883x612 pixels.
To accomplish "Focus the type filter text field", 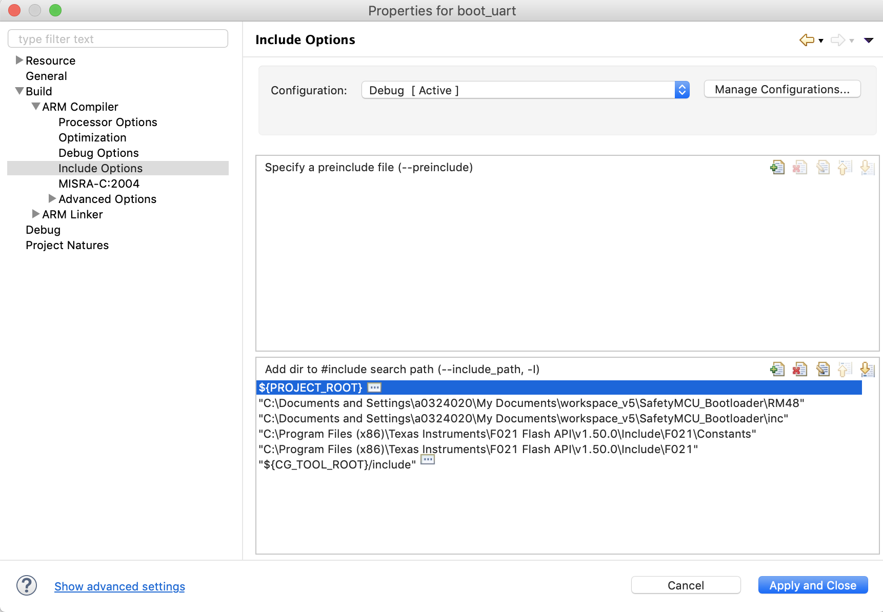I will coord(118,39).
